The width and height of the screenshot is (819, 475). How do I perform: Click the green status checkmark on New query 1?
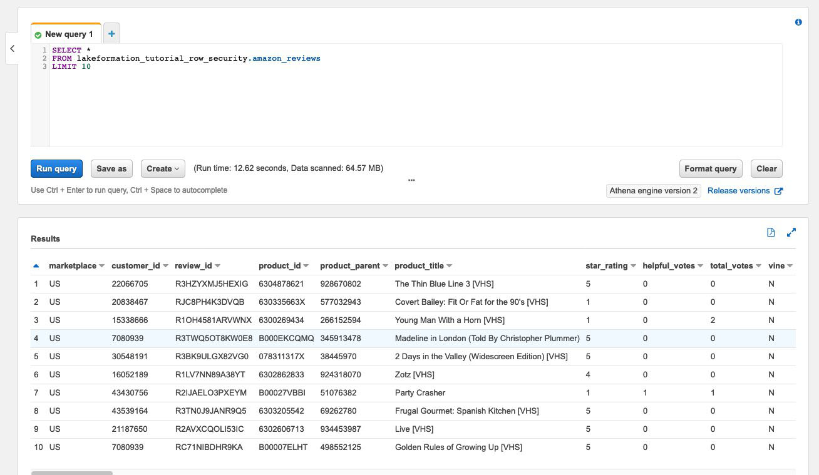click(39, 34)
